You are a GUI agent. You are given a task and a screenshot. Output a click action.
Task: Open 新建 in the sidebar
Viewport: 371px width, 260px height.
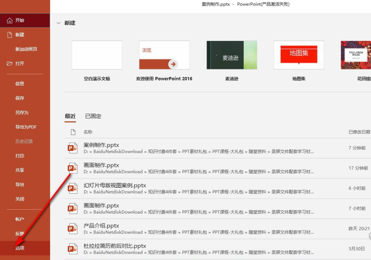click(x=25, y=35)
